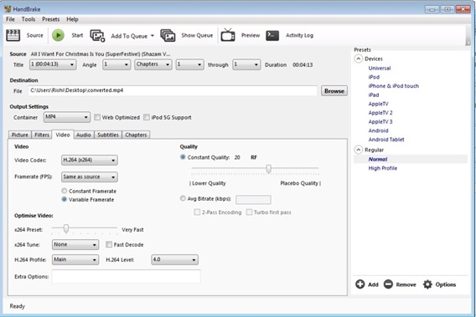Select the Normal preset
This screenshot has height=317, width=476.
pos(378,159)
